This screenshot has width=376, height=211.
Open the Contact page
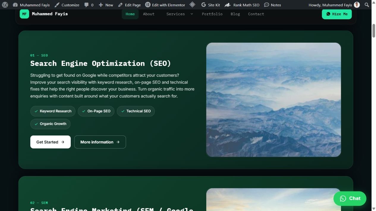tap(256, 14)
